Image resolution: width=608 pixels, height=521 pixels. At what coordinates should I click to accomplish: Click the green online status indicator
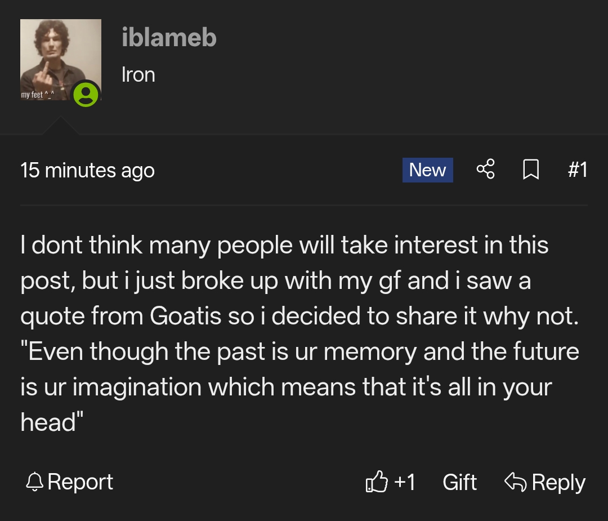pos(86,93)
